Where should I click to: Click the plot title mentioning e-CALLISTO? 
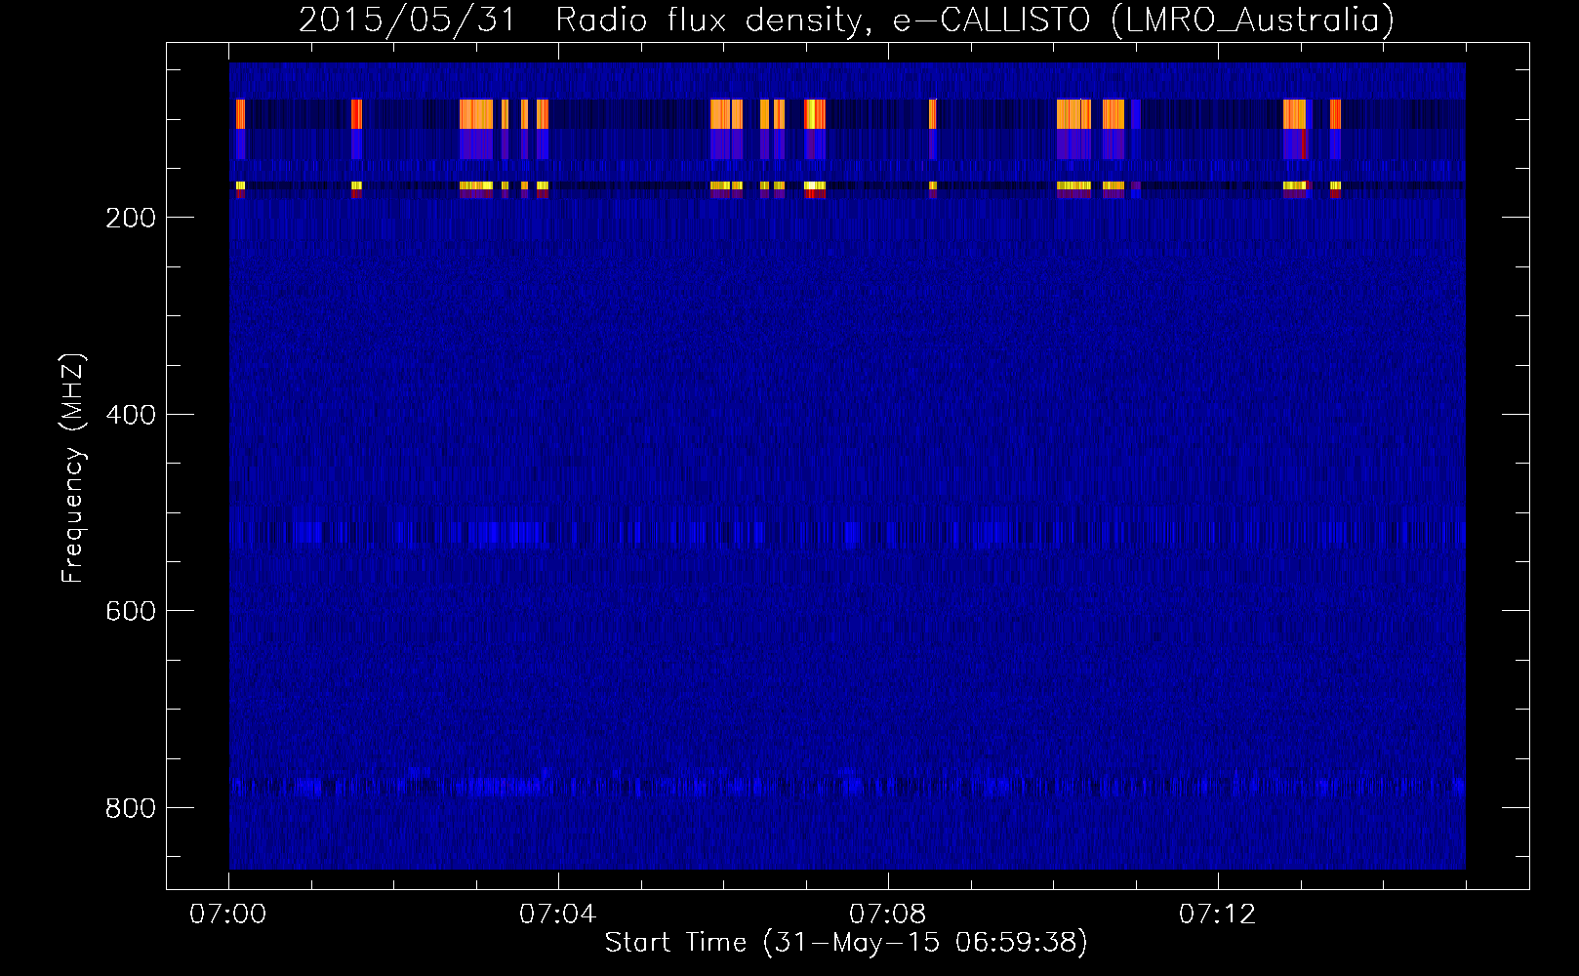[846, 20]
